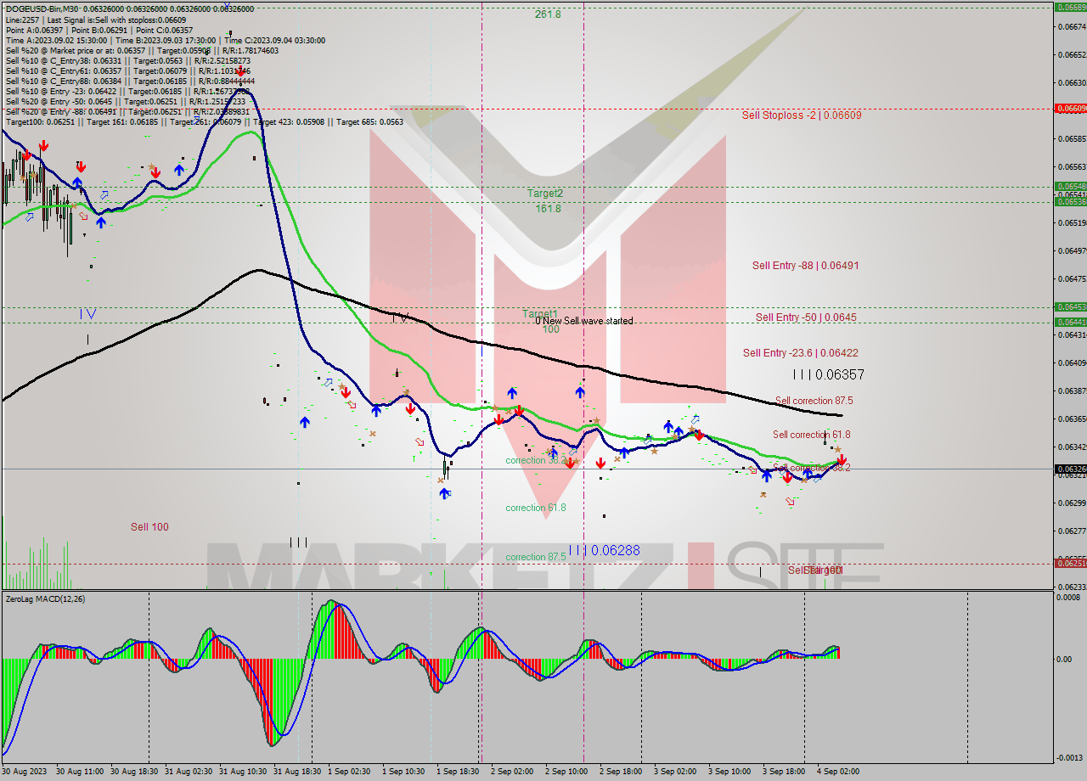Viewport: 1087px width, 781px height.
Task: Click the blue '| | | 0.06288' label
Action: pos(605,551)
